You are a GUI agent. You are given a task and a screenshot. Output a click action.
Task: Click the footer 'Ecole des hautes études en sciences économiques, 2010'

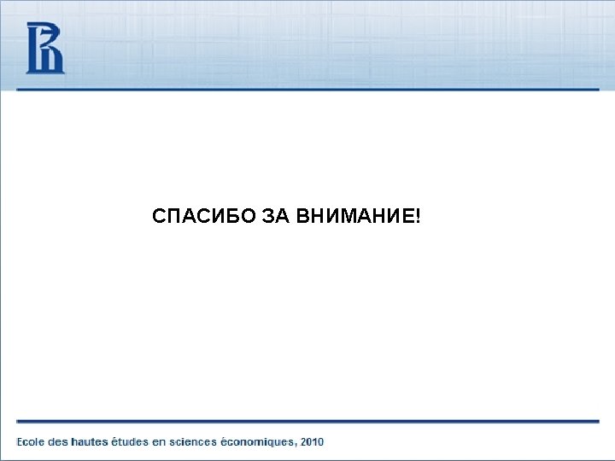tap(170, 442)
